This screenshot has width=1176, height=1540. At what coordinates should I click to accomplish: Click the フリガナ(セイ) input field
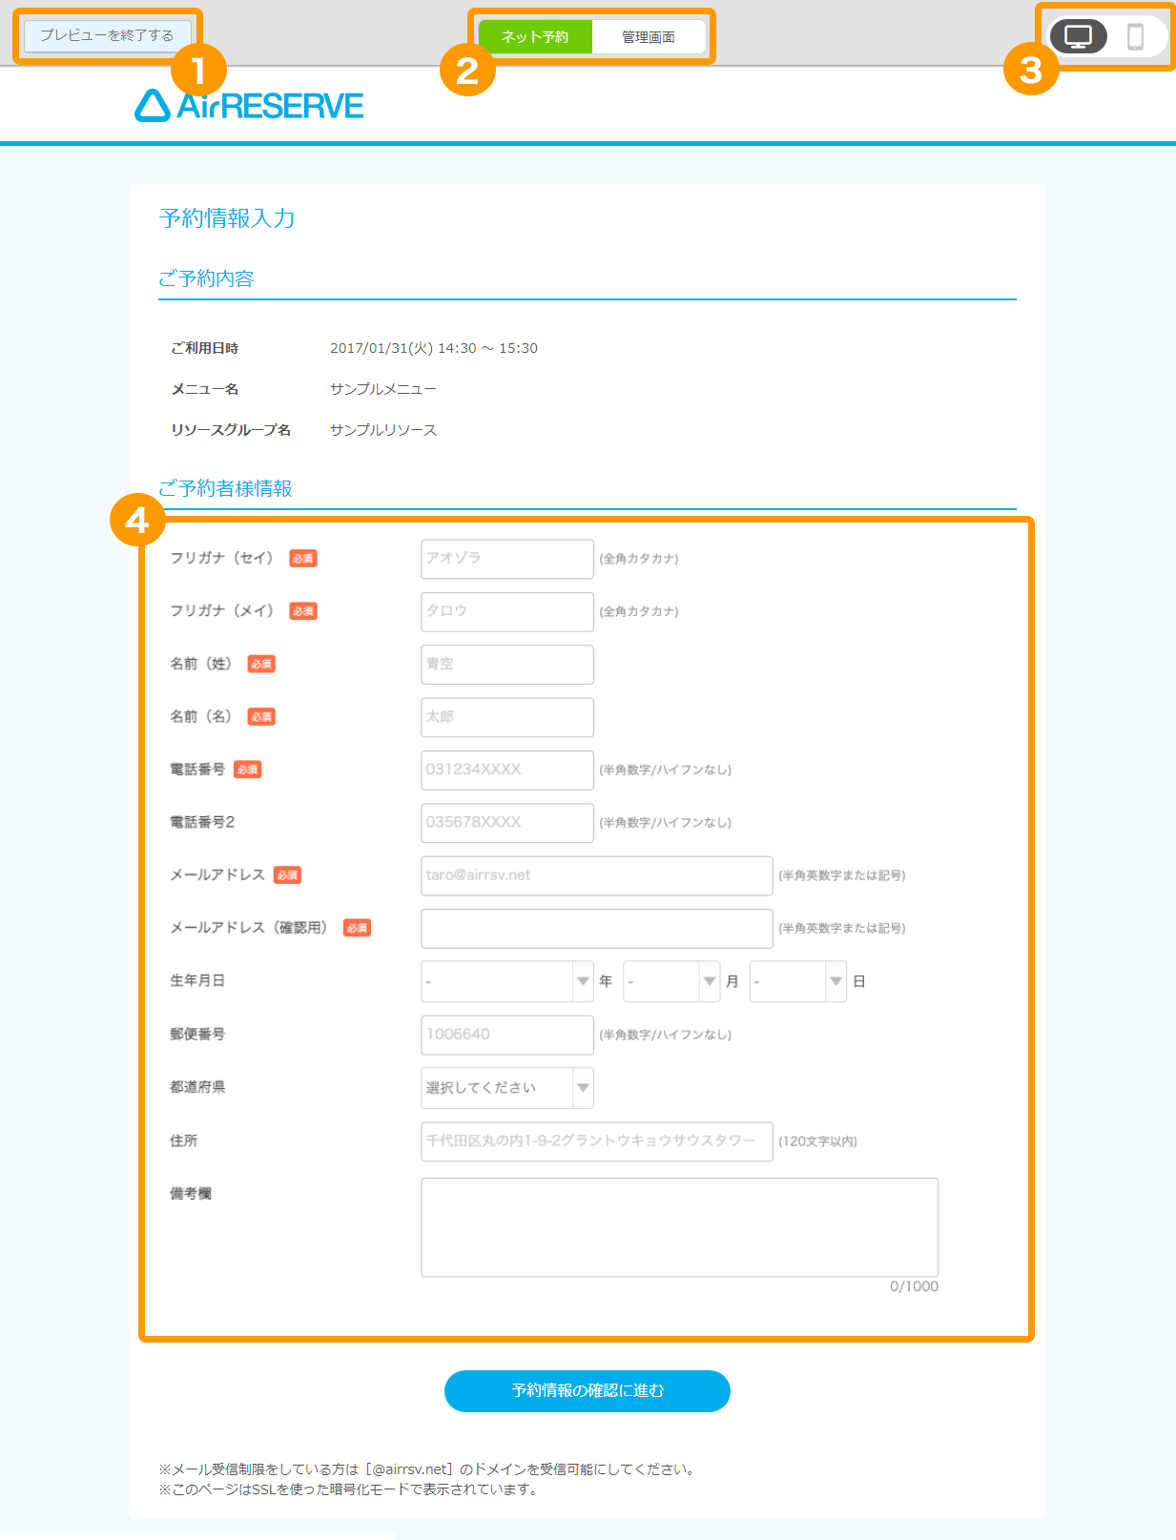click(x=507, y=559)
